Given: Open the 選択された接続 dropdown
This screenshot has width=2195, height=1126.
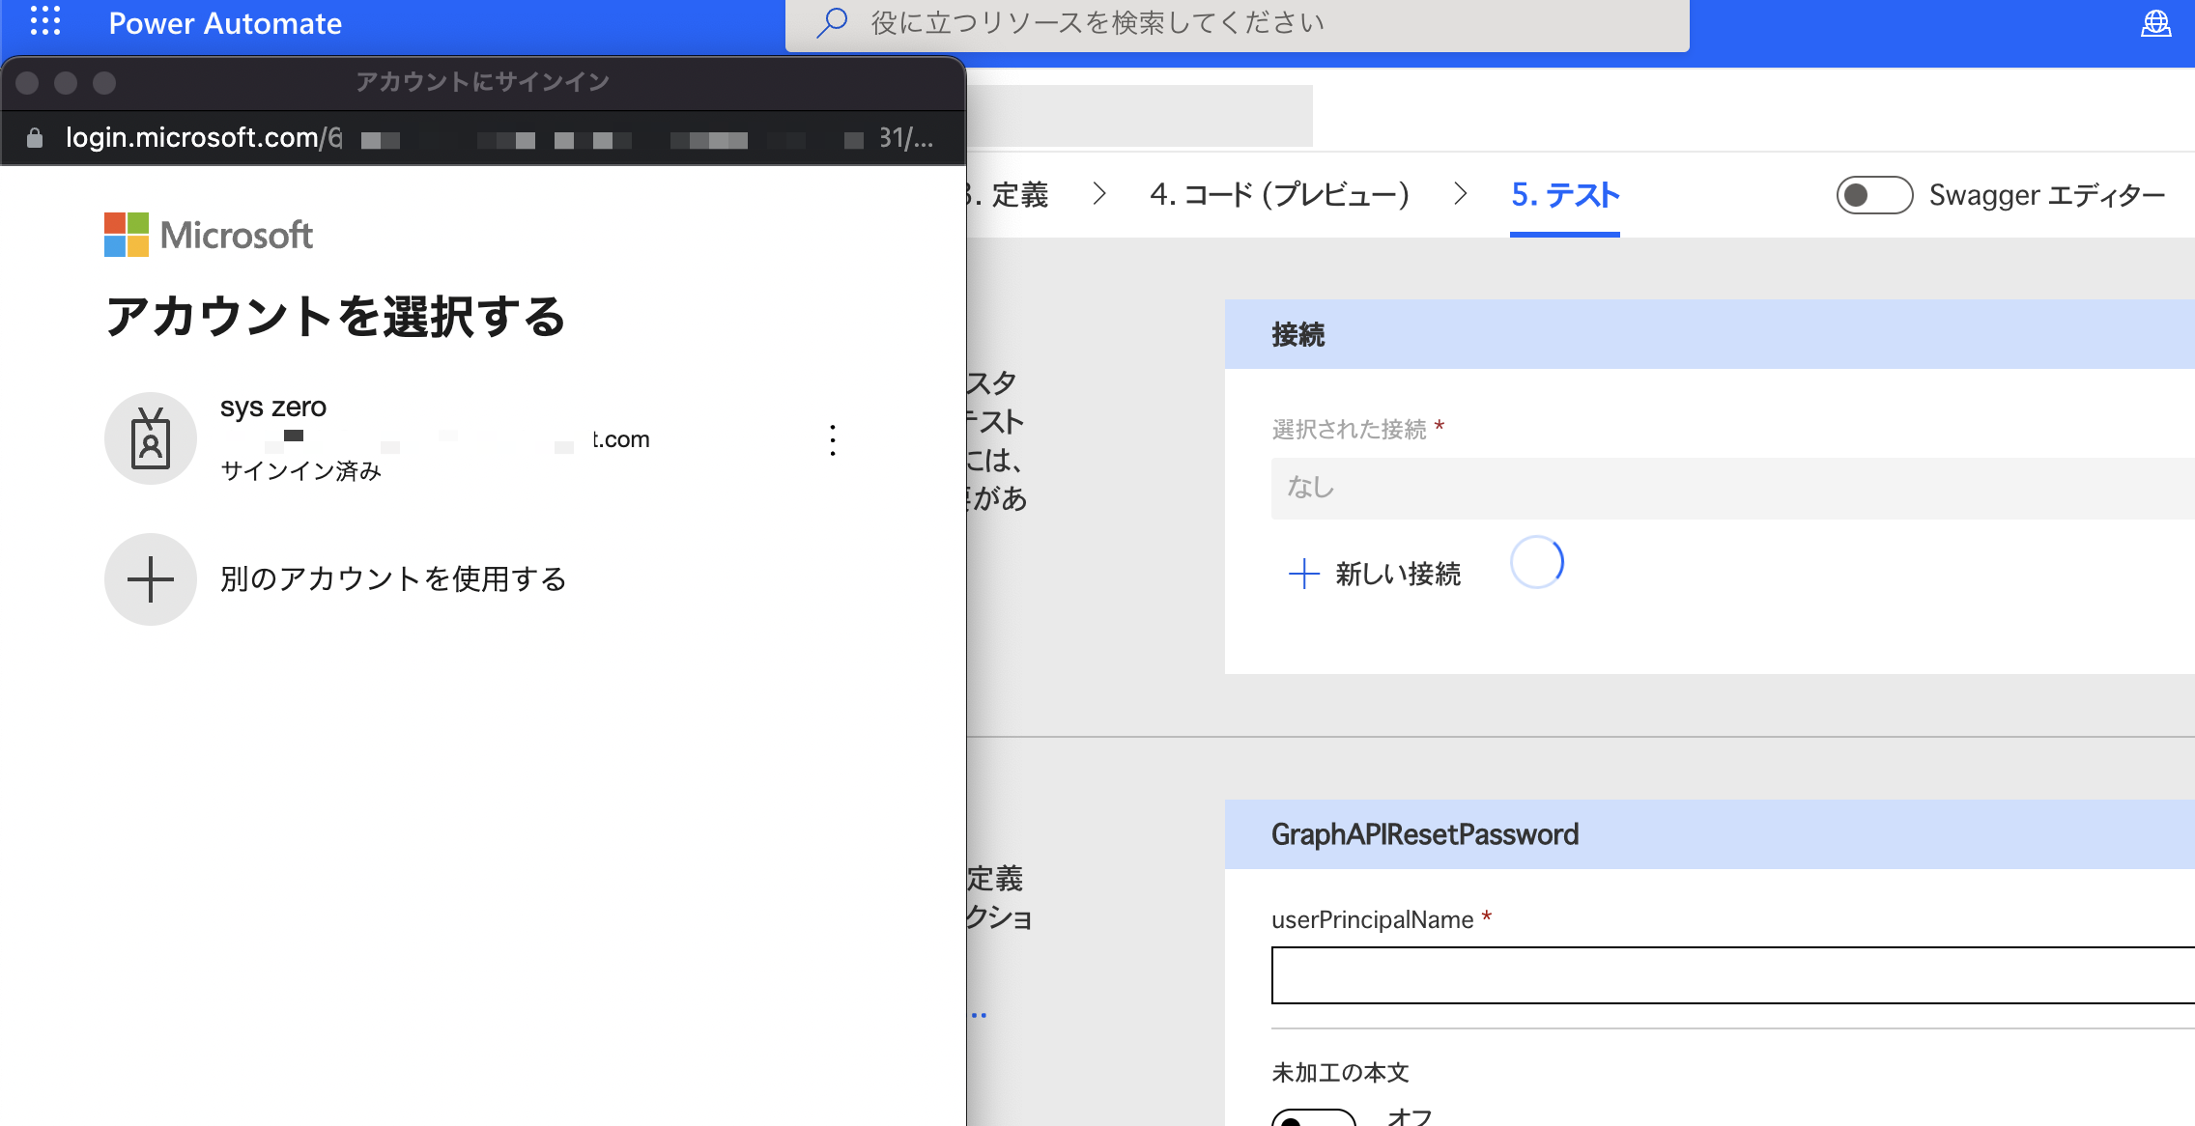Looking at the screenshot, I should (1733, 489).
